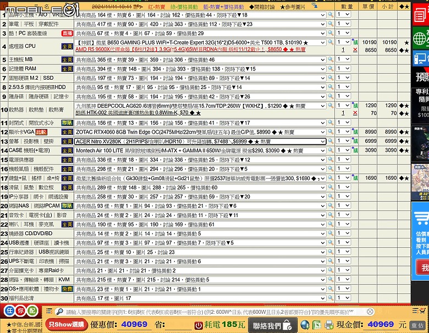Open the 電源供應器 product dropdown
The width and height of the screenshot is (429, 333).
tap(200, 160)
